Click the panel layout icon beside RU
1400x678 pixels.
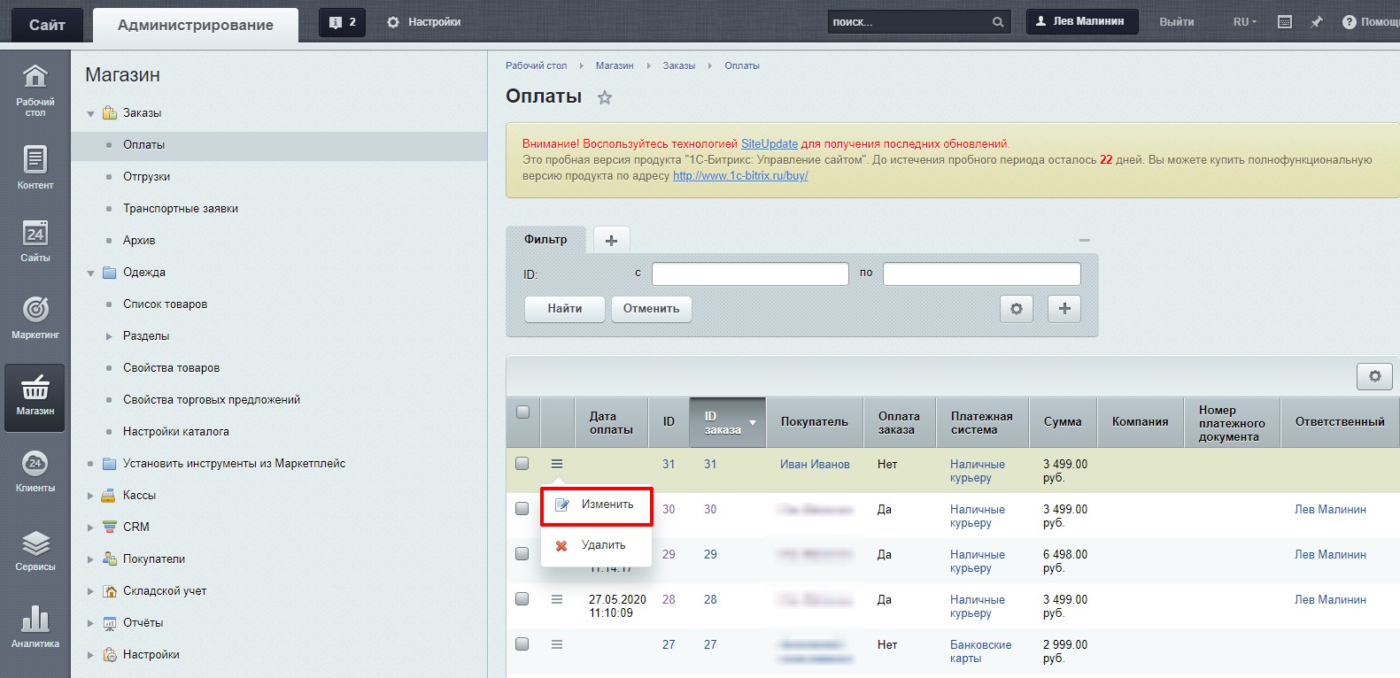(1285, 22)
